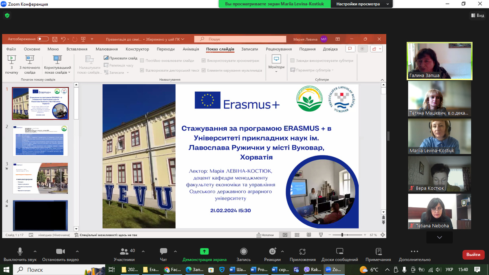The height and width of the screenshot is (275, 489).
Task: Switch to slide sorter view
Action: [x=297, y=235]
